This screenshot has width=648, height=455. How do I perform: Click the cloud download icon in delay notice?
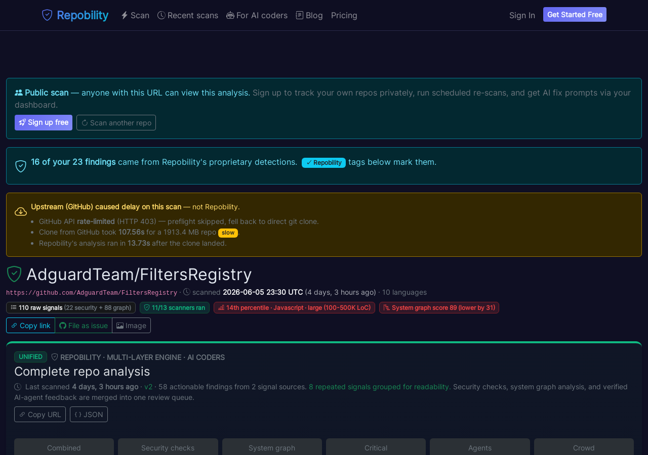pos(21,211)
